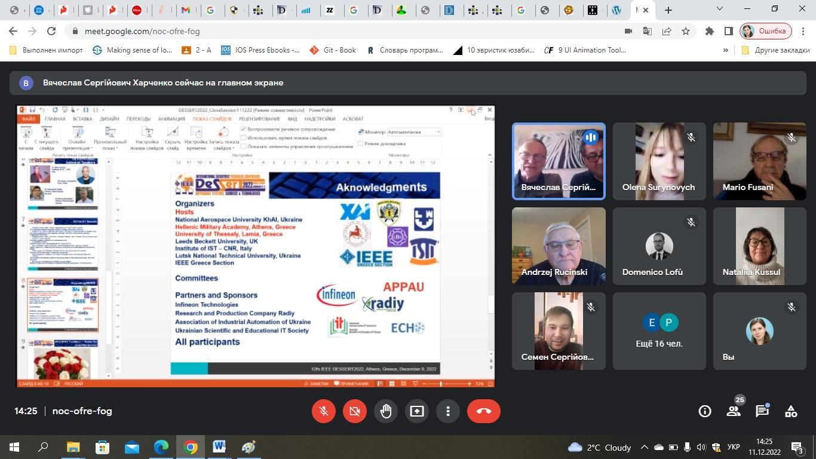Open the chat messages panel
816x459 pixels.
pos(762,411)
